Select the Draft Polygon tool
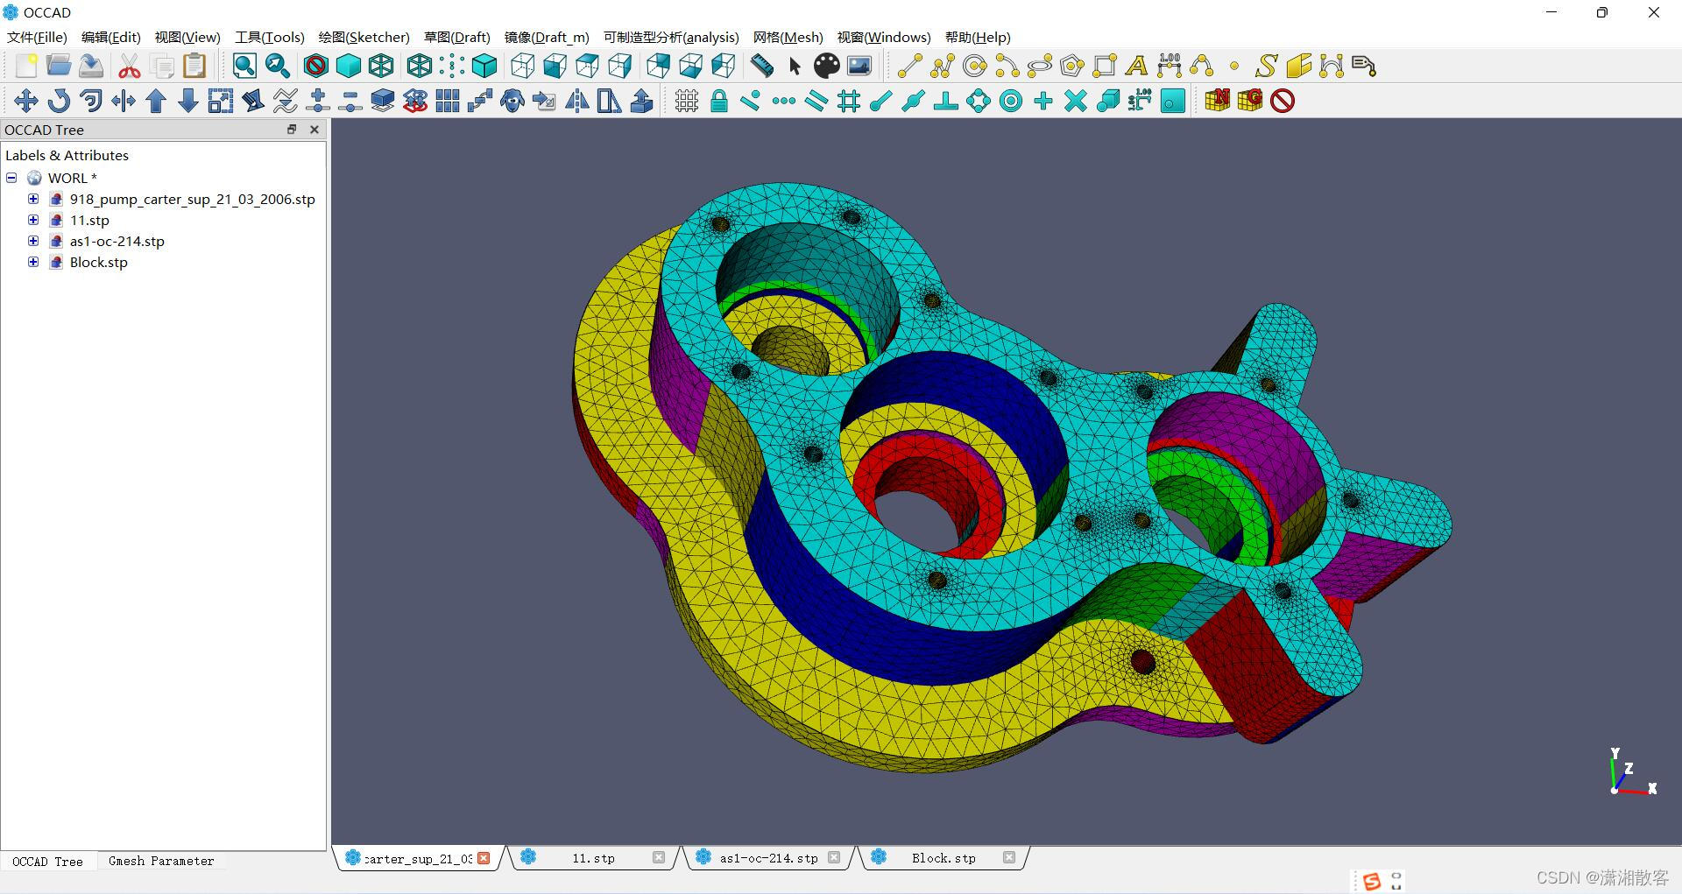This screenshot has width=1682, height=894. tap(1071, 67)
